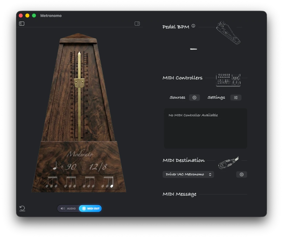Image resolution: width=283 pixels, height=238 pixels.
Task: Select the third beat note group
Action: tap(89, 182)
